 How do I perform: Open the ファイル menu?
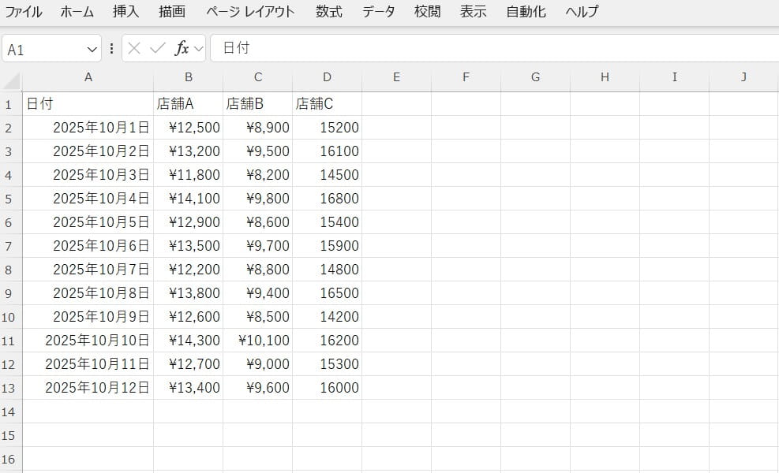pos(24,12)
